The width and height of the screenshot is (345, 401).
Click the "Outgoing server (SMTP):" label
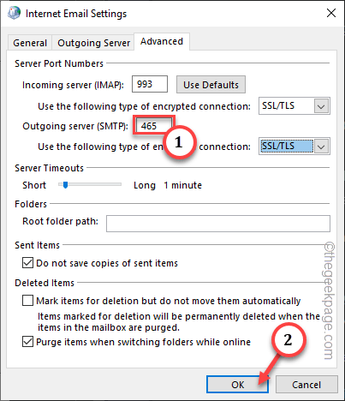[x=75, y=126]
